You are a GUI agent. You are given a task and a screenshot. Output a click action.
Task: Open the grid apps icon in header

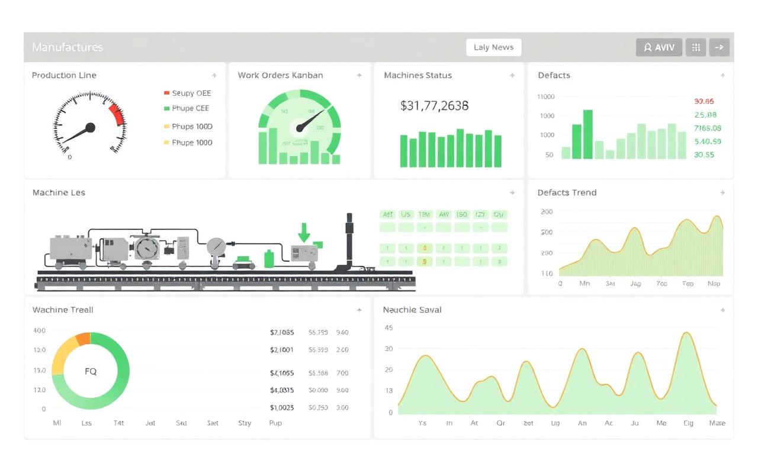tap(696, 47)
